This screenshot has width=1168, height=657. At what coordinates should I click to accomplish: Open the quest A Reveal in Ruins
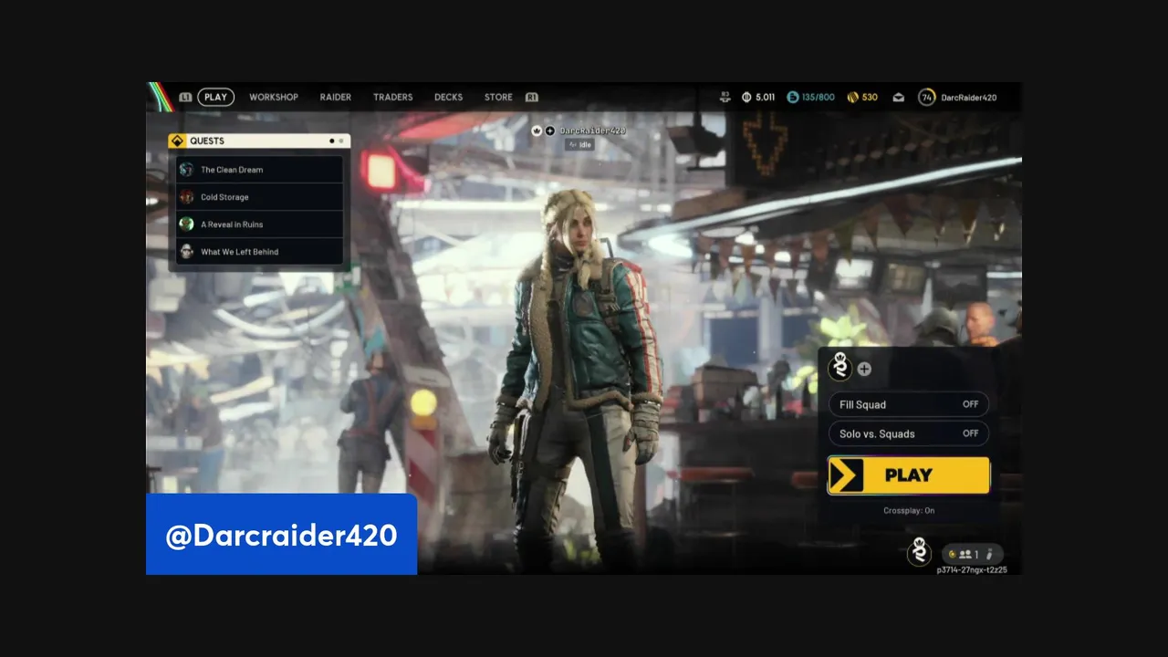point(259,224)
